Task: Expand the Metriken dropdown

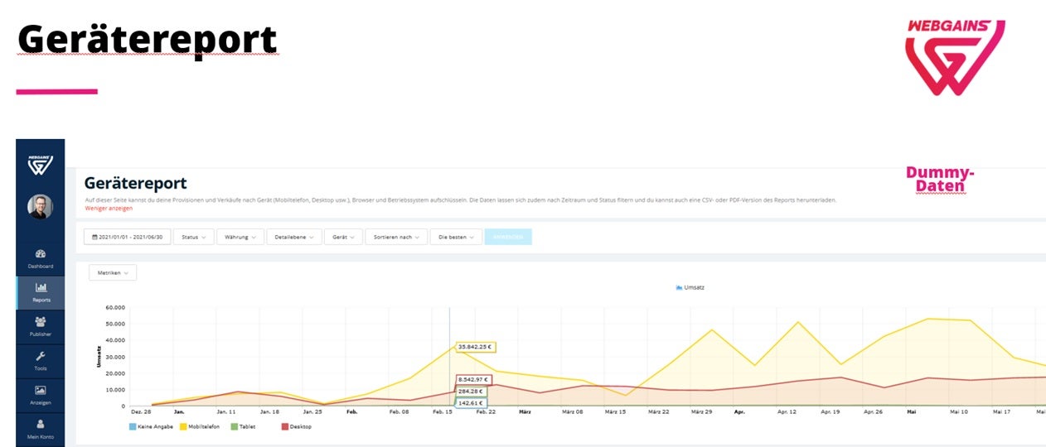Action: [x=113, y=272]
